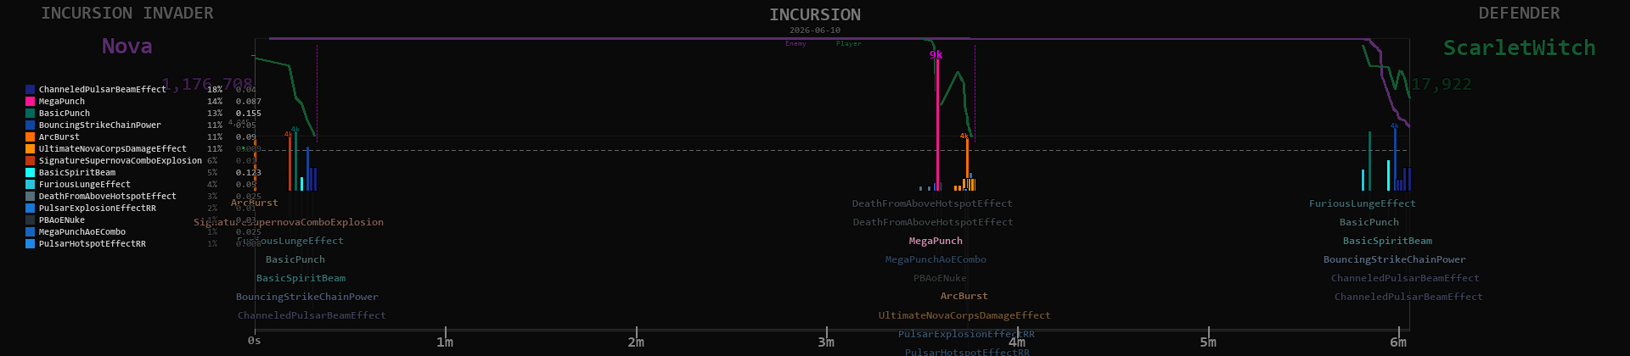Click the pink MegaPunch legend swatch

(30, 101)
